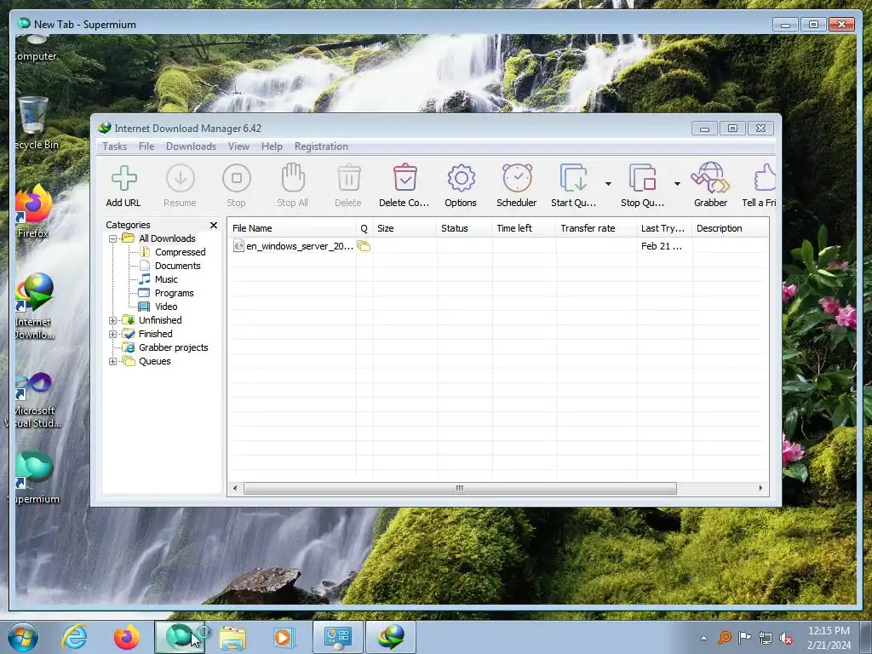
Task: Click the Delete Completed icon
Action: pyautogui.click(x=404, y=177)
